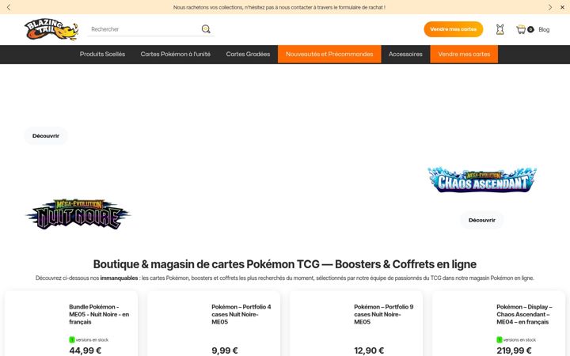The height and width of the screenshot is (356, 570).
Task: Open Display Chaos Ascendant ME04 product
Action: click(524, 314)
